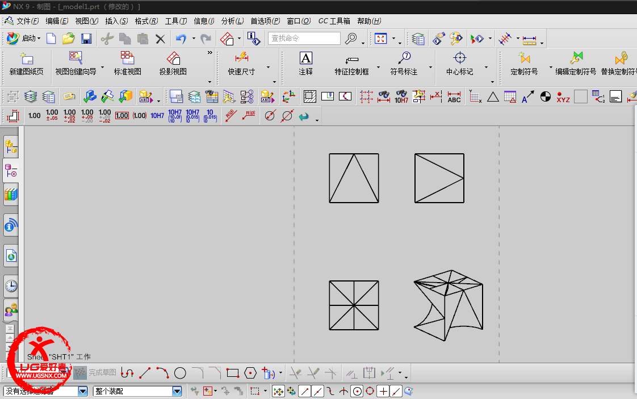Save the part with floppy icon
The image size is (637, 399).
tap(86, 39)
